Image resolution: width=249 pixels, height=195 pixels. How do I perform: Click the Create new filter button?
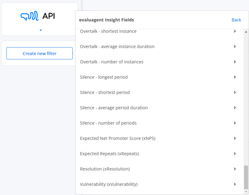coord(40,53)
